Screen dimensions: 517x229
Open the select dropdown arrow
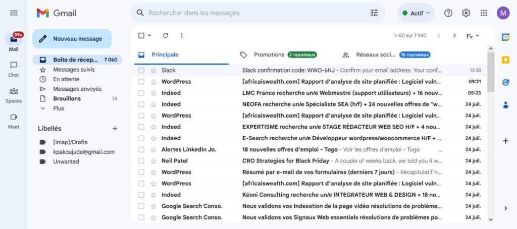click(x=149, y=36)
